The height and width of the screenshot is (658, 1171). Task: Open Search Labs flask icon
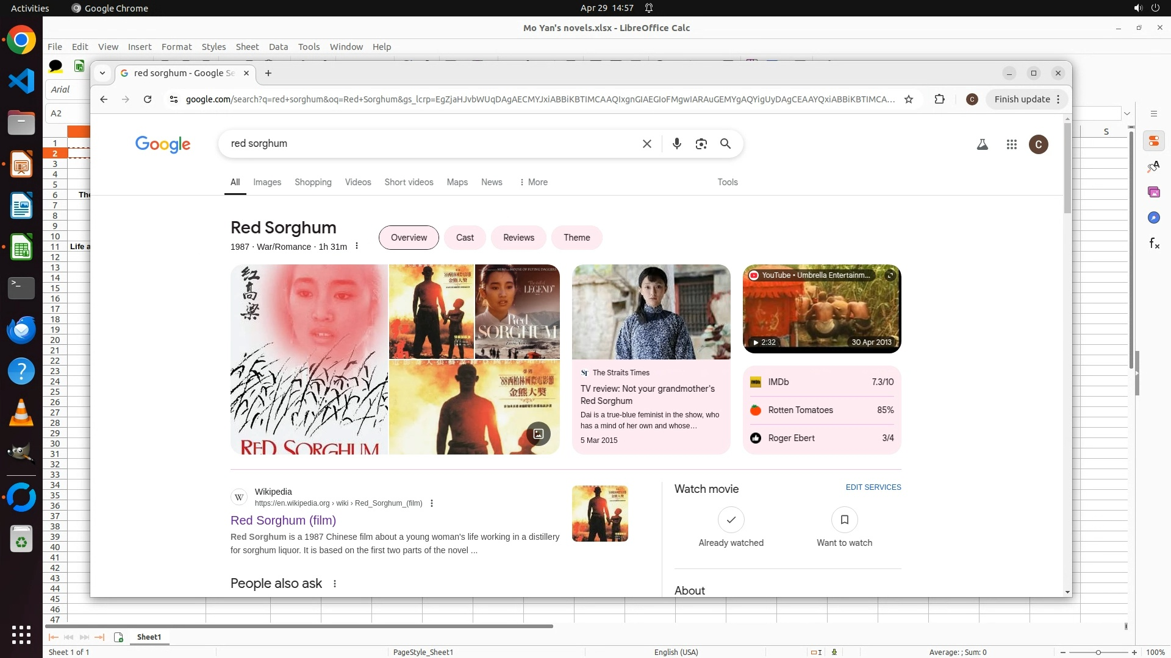982,144
